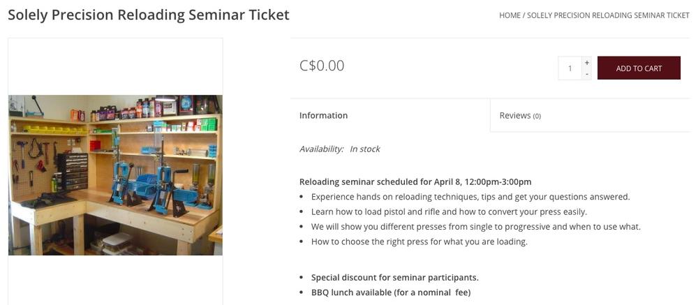Click the In stock status text
This screenshot has height=305, width=698.
click(x=365, y=149)
